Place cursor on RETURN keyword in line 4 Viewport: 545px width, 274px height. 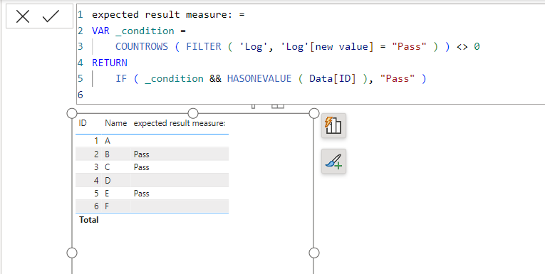click(110, 63)
